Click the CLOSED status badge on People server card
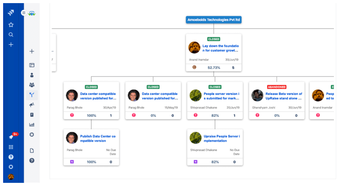The height and width of the screenshot is (186, 342). click(x=215, y=87)
